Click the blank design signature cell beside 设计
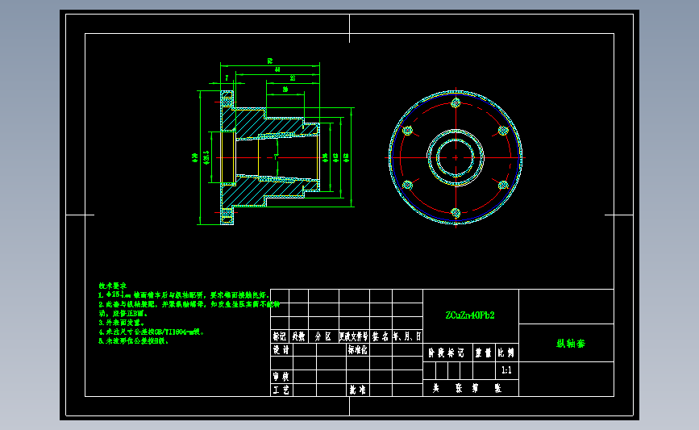 (x=305, y=349)
